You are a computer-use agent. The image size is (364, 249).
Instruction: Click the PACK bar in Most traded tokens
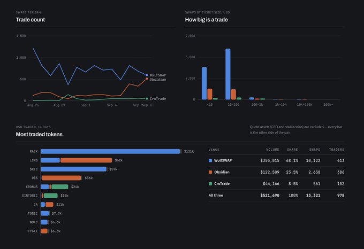click(x=110, y=152)
